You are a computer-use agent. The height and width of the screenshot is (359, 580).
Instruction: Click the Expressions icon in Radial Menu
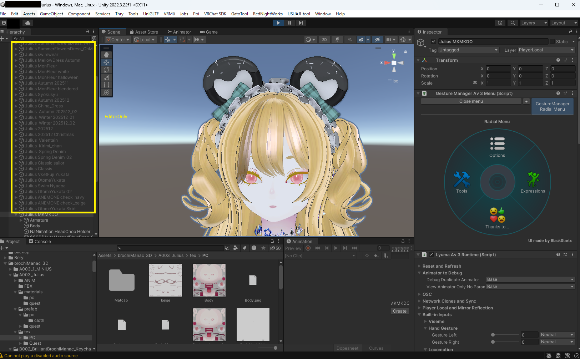[x=533, y=179]
